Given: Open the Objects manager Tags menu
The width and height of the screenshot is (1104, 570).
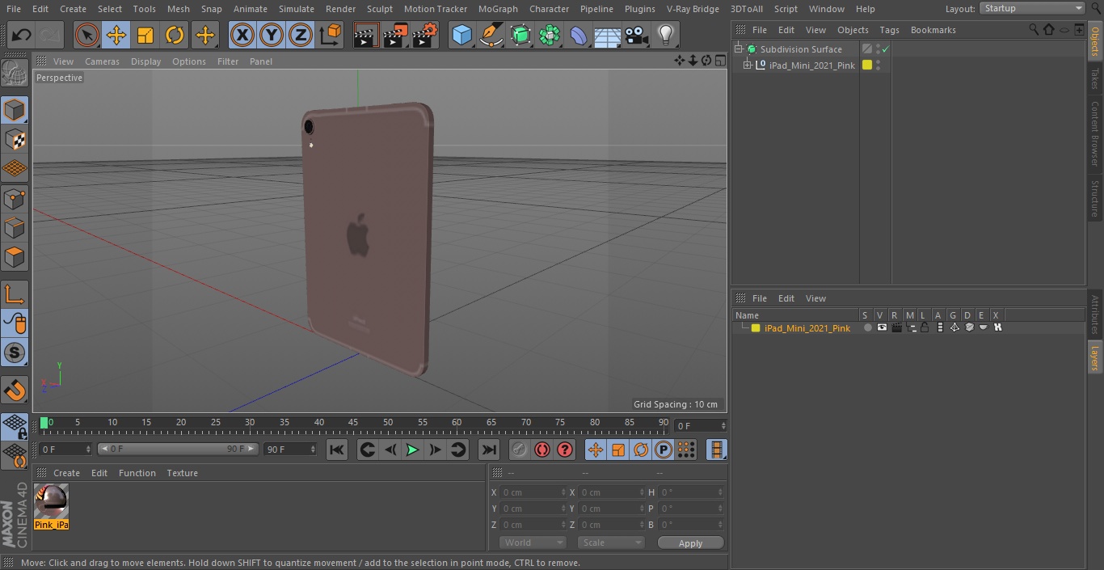Looking at the screenshot, I should point(889,30).
